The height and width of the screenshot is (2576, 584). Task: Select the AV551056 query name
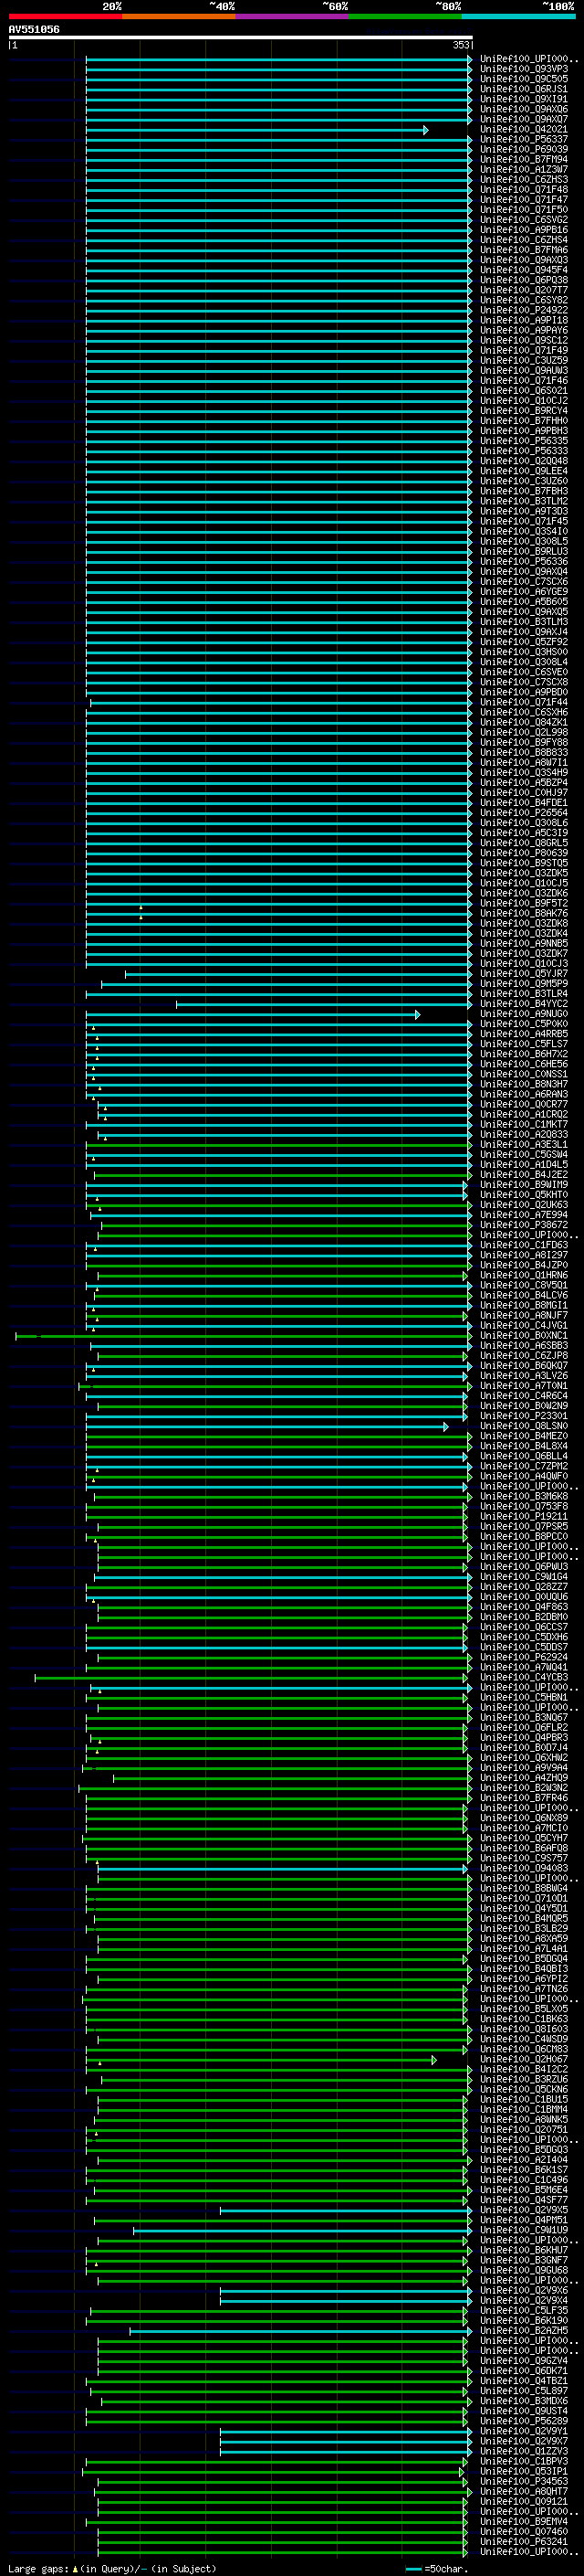(x=34, y=29)
